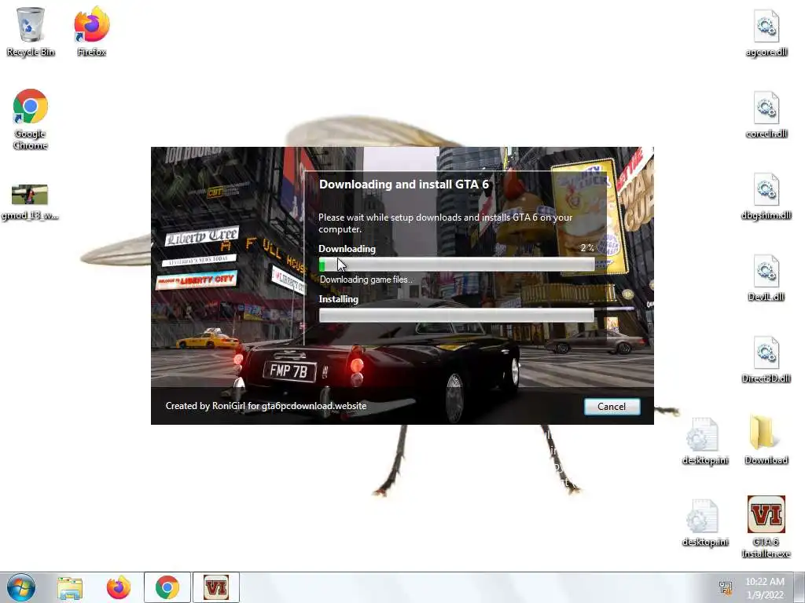Select the dbgshim.dll file icon
The width and height of the screenshot is (805, 603).
pos(766,197)
